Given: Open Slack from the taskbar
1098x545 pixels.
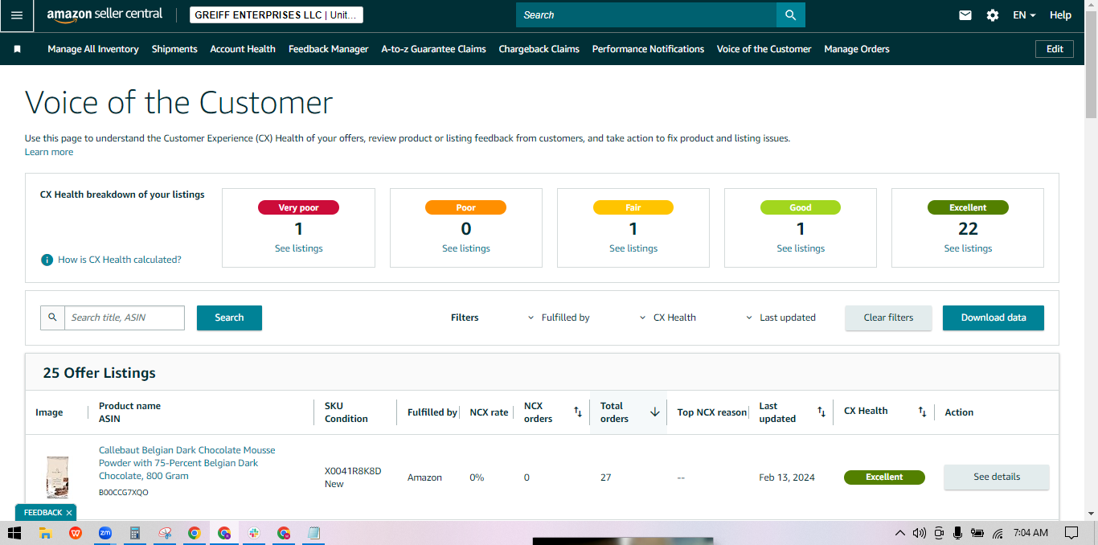Looking at the screenshot, I should pyautogui.click(x=254, y=533).
